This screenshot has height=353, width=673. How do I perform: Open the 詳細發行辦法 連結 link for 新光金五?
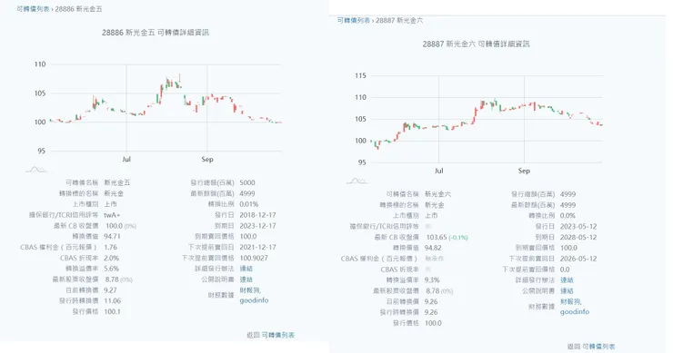click(x=246, y=269)
